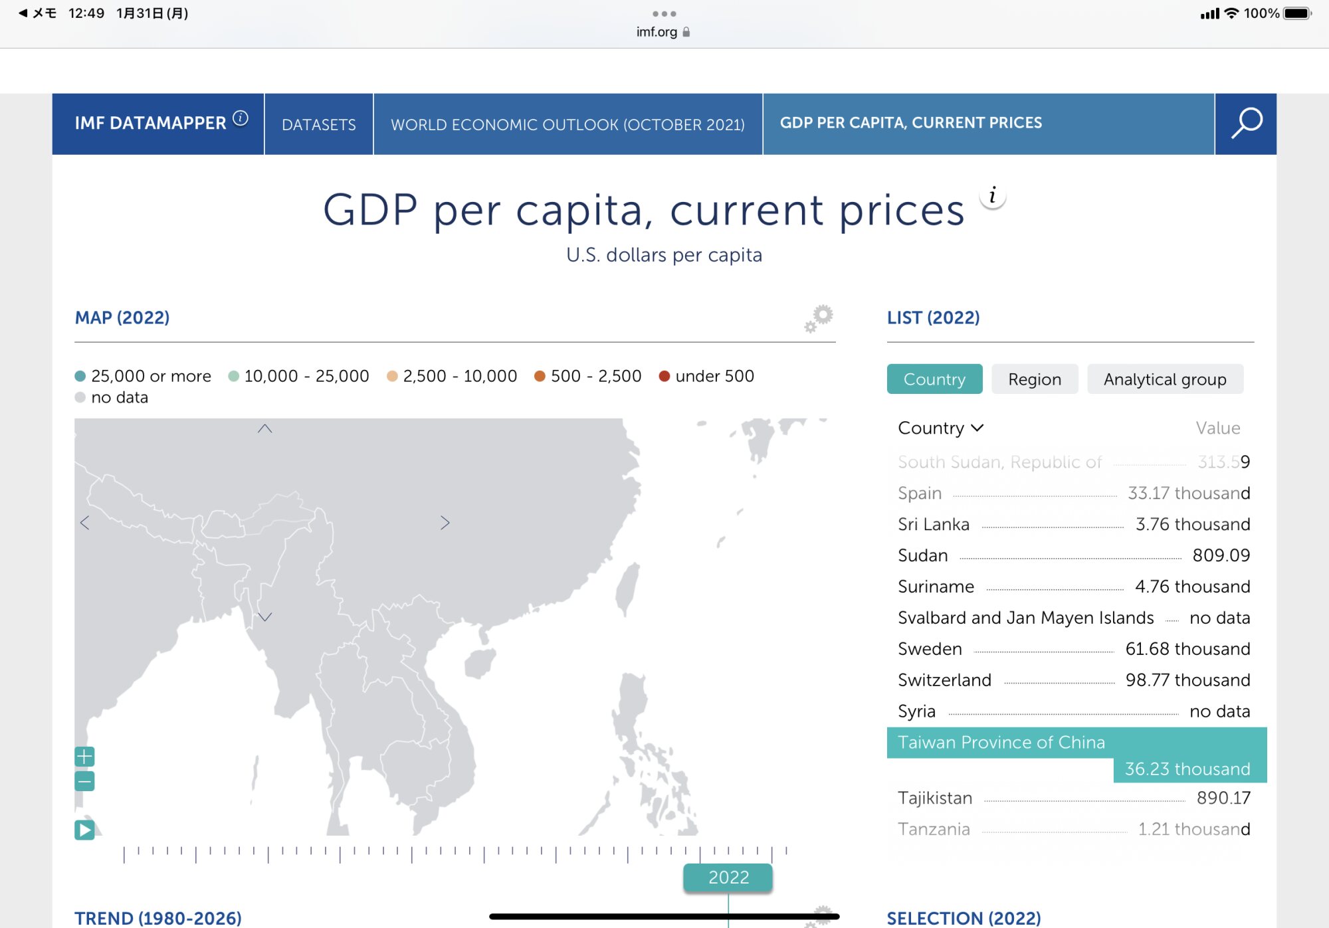
Task: Pan the map left with arrow
Action: [85, 523]
